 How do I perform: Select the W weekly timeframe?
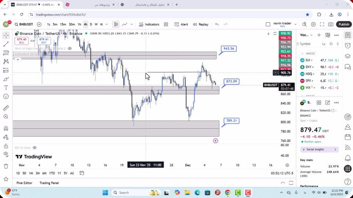[96, 24]
